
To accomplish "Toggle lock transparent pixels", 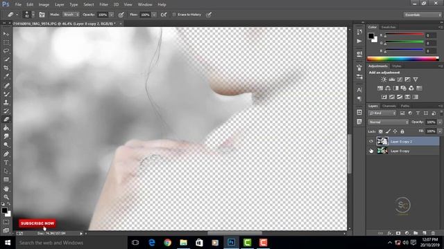I will [381, 131].
